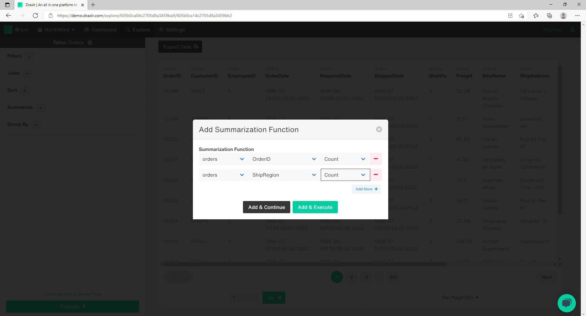Click the CustomerID column header
This screenshot has height=316, width=586.
(x=204, y=76)
